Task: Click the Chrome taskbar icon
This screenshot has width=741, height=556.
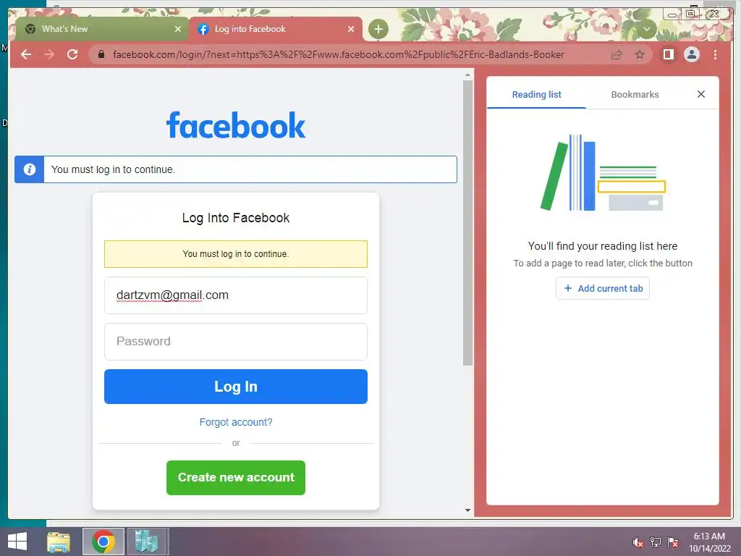Action: pos(103,542)
